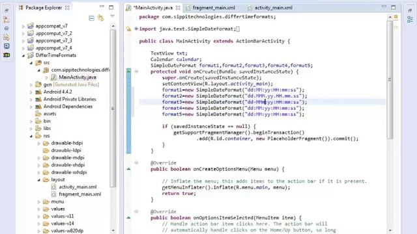Click the import warning marker in gutter

click(x=129, y=29)
